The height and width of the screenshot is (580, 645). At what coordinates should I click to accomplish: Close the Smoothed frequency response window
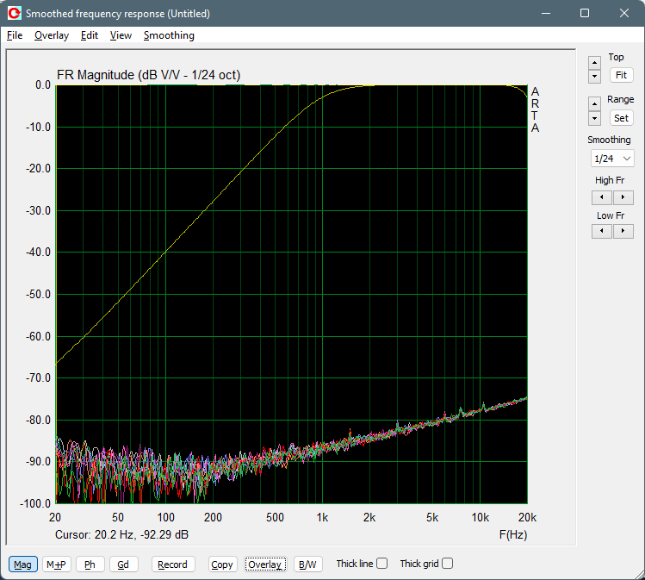[x=624, y=13]
